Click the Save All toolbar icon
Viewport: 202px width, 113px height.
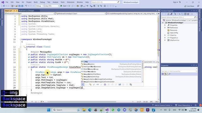(22, 6)
